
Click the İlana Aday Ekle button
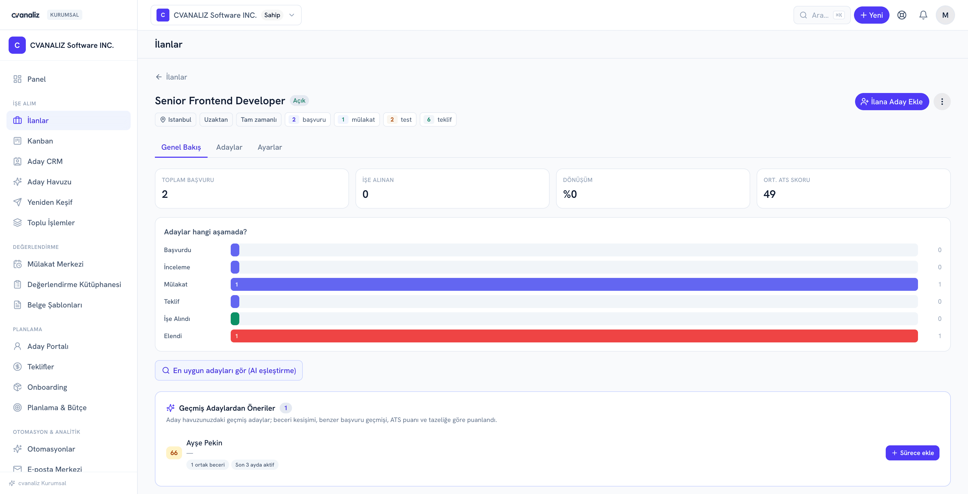point(892,101)
